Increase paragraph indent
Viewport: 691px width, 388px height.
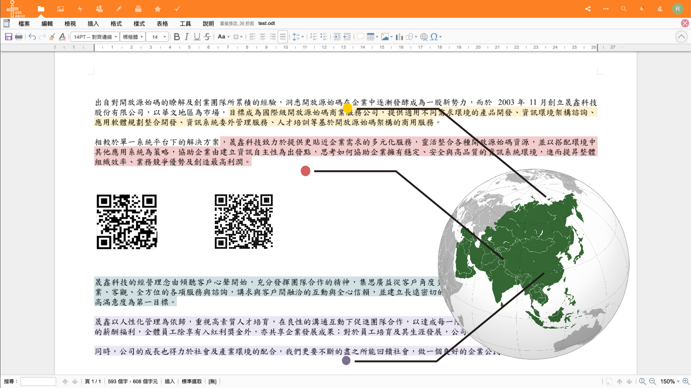(337, 37)
